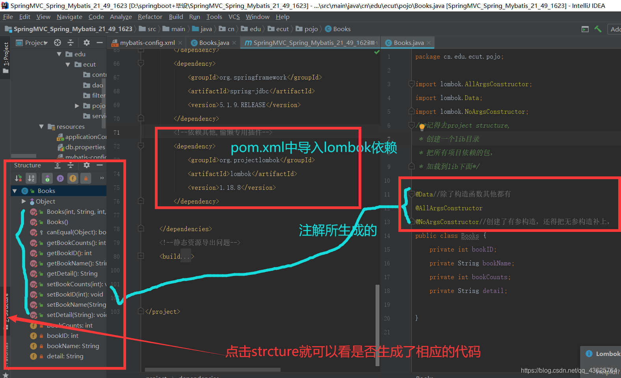Switch to mybatis-config.xml tab
Image resolution: width=621 pixels, height=378 pixels.
(147, 43)
